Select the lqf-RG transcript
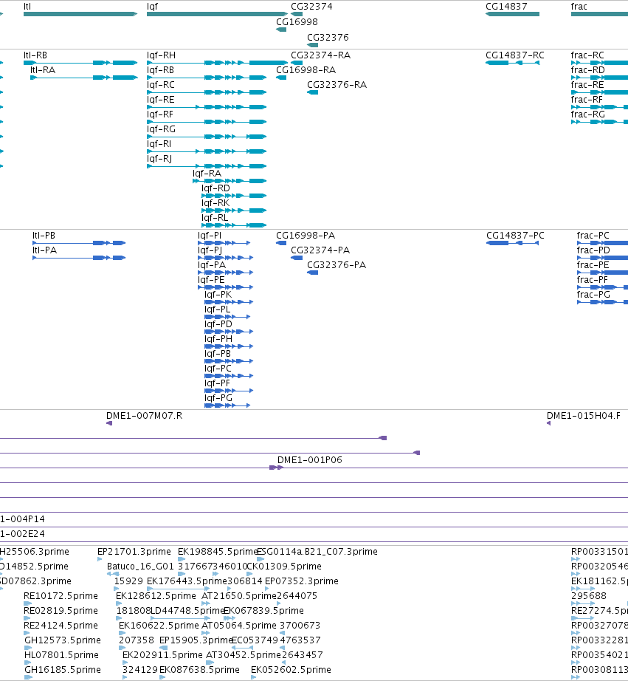This screenshot has height=681, width=628. (x=207, y=137)
